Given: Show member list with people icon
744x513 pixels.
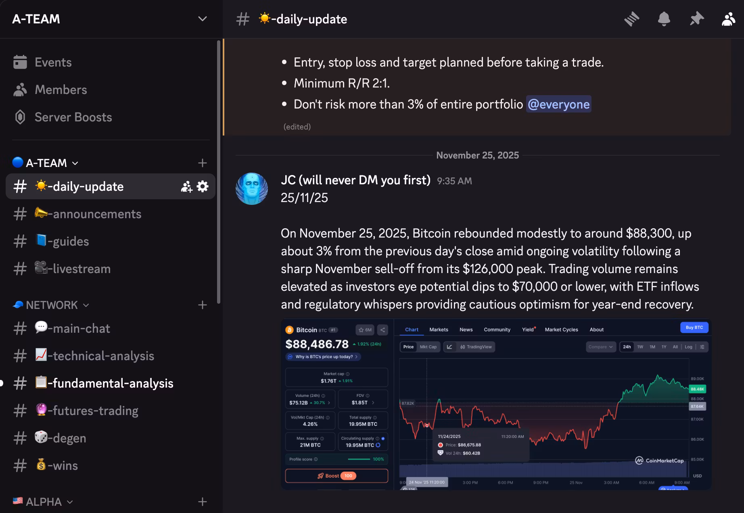Looking at the screenshot, I should pyautogui.click(x=728, y=19).
